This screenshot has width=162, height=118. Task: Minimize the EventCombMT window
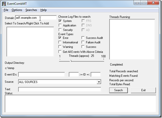[137, 3]
